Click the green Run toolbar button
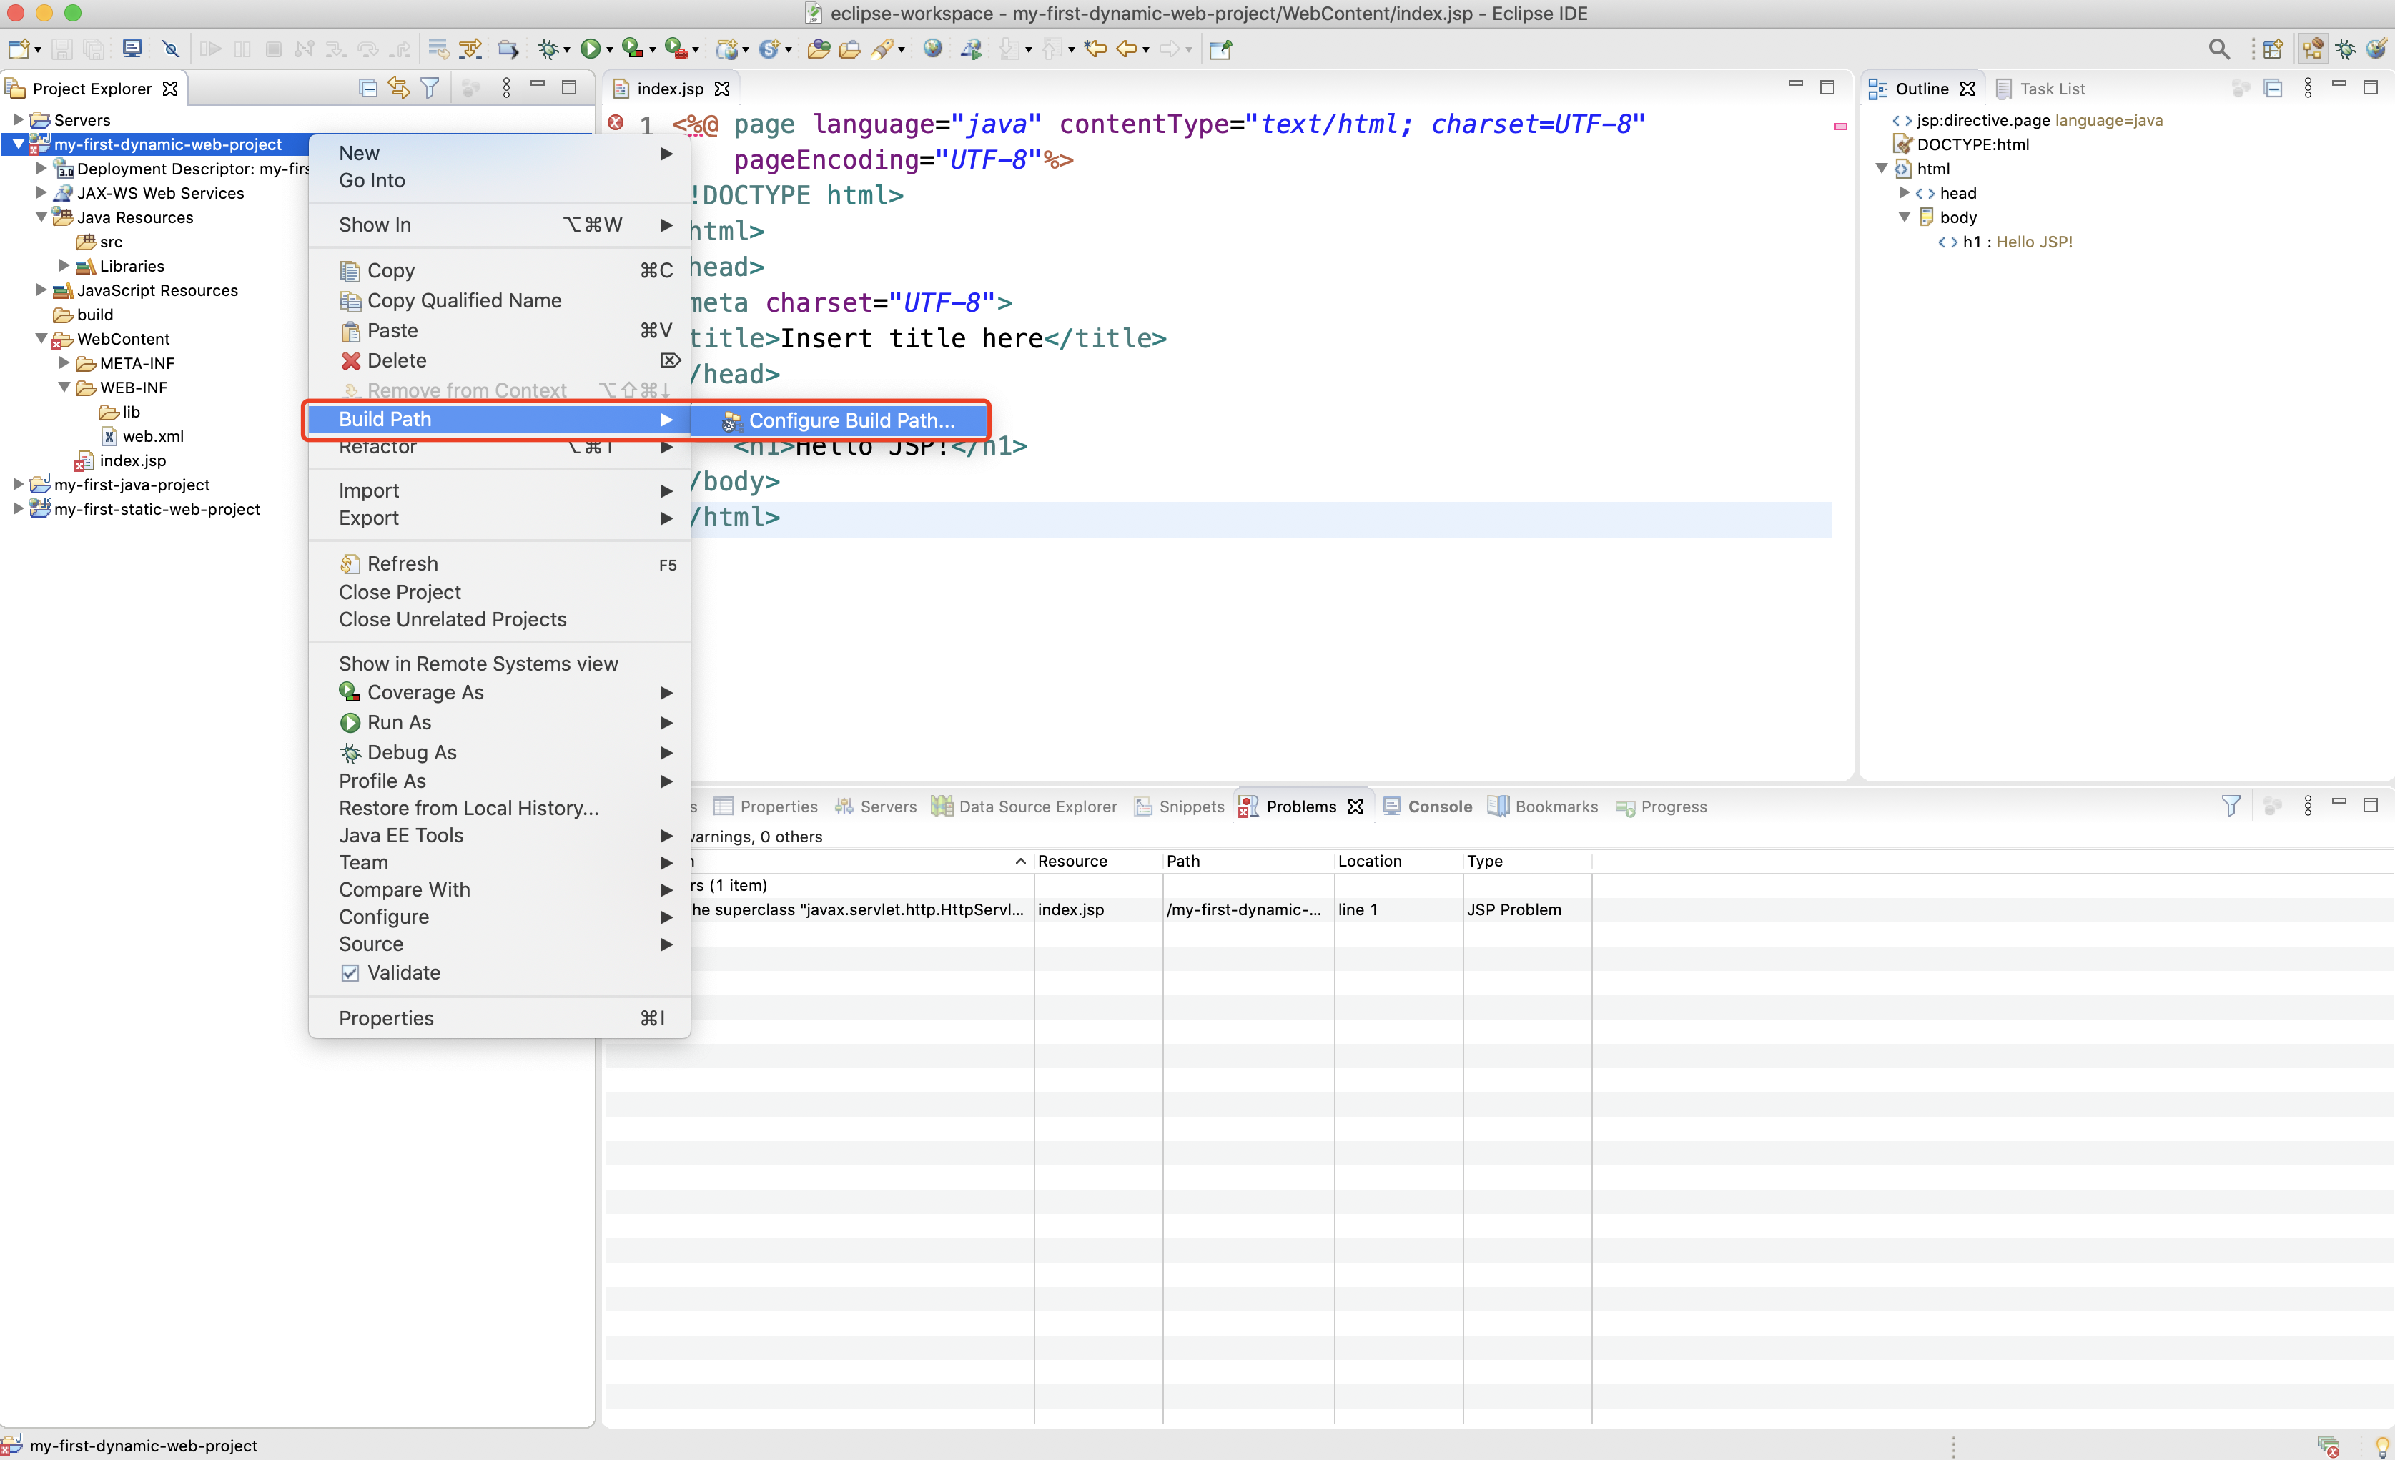This screenshot has width=2395, height=1460. (590, 49)
